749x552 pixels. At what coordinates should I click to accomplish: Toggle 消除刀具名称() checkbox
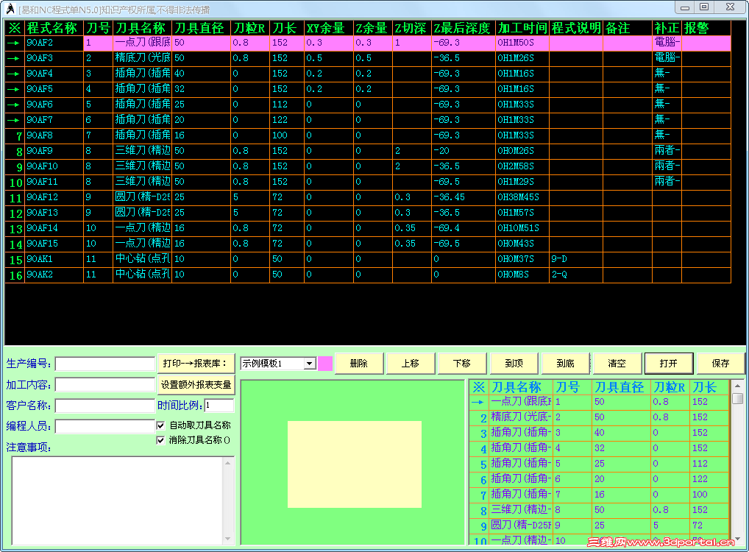tap(161, 440)
